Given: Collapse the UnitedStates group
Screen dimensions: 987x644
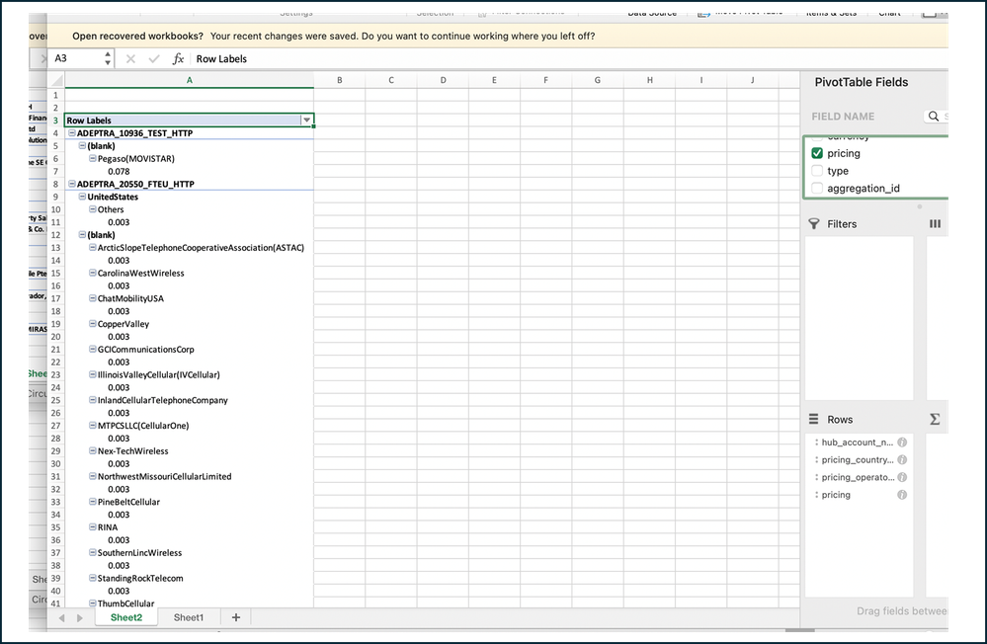Looking at the screenshot, I should (x=82, y=197).
